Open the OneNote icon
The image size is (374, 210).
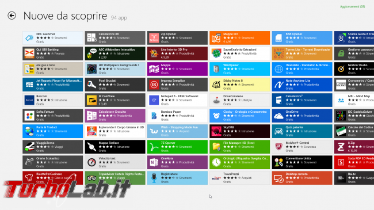154,162
